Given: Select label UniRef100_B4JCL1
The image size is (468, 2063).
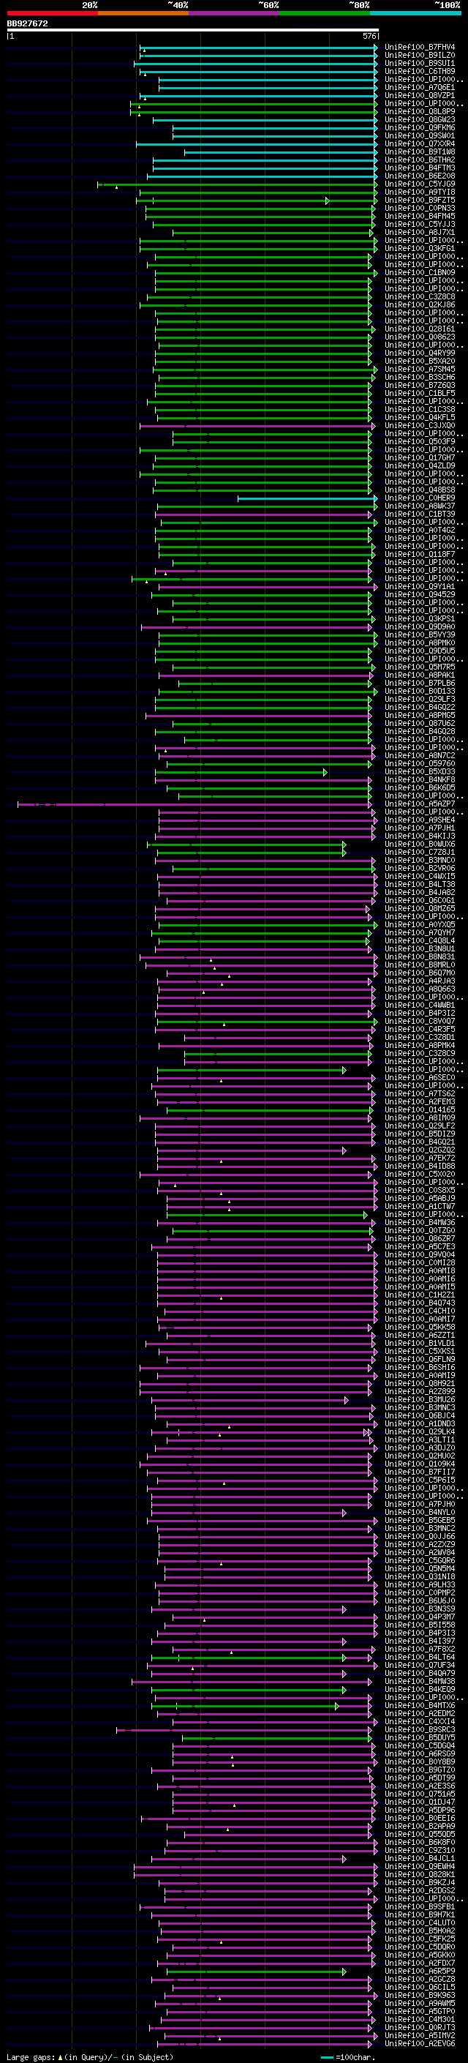Looking at the screenshot, I should (x=420, y=1858).
